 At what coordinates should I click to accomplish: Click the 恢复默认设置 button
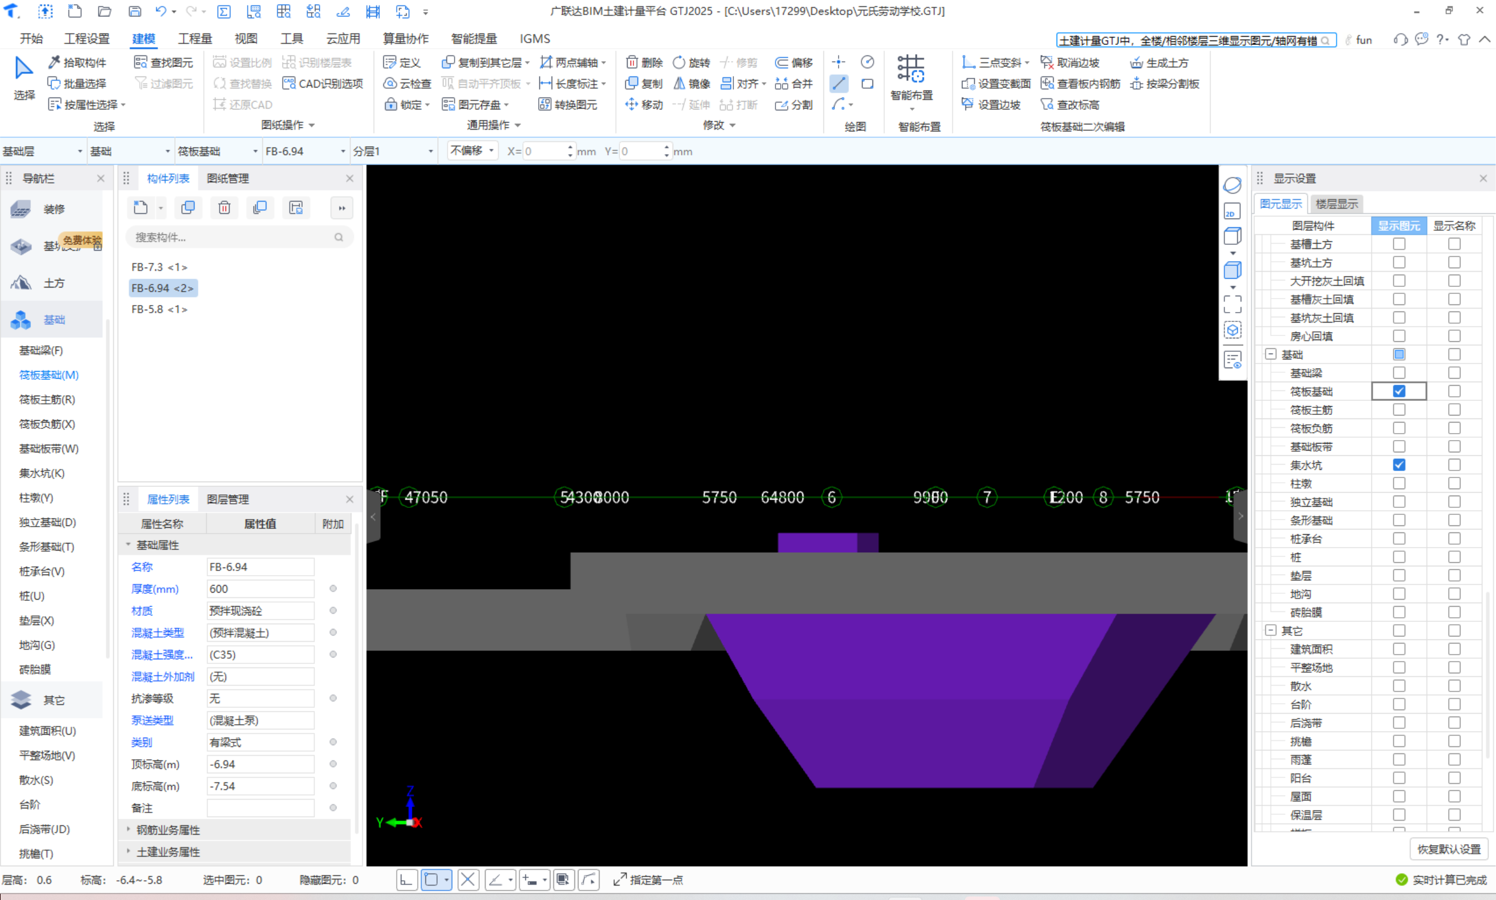point(1449,849)
